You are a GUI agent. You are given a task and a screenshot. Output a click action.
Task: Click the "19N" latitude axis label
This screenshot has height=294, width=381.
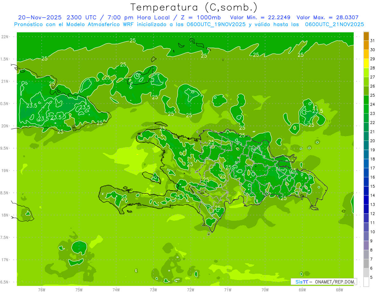[5, 170]
